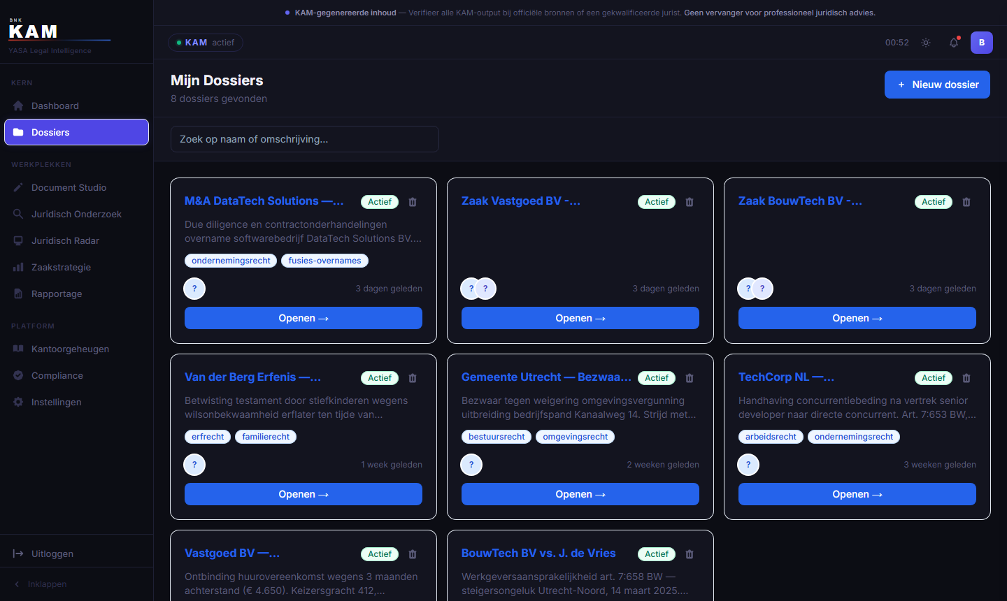Select the familierecht tag
Viewport: 1007px width, 601px height.
point(266,437)
